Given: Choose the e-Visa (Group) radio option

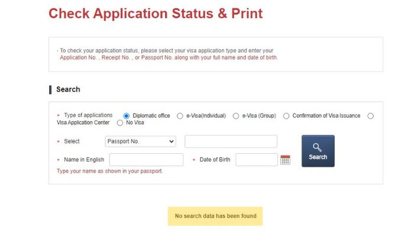Looking at the screenshot, I should click(x=236, y=116).
